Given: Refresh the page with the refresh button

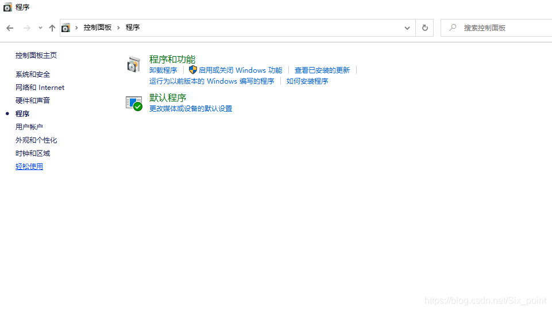Looking at the screenshot, I should (425, 27).
